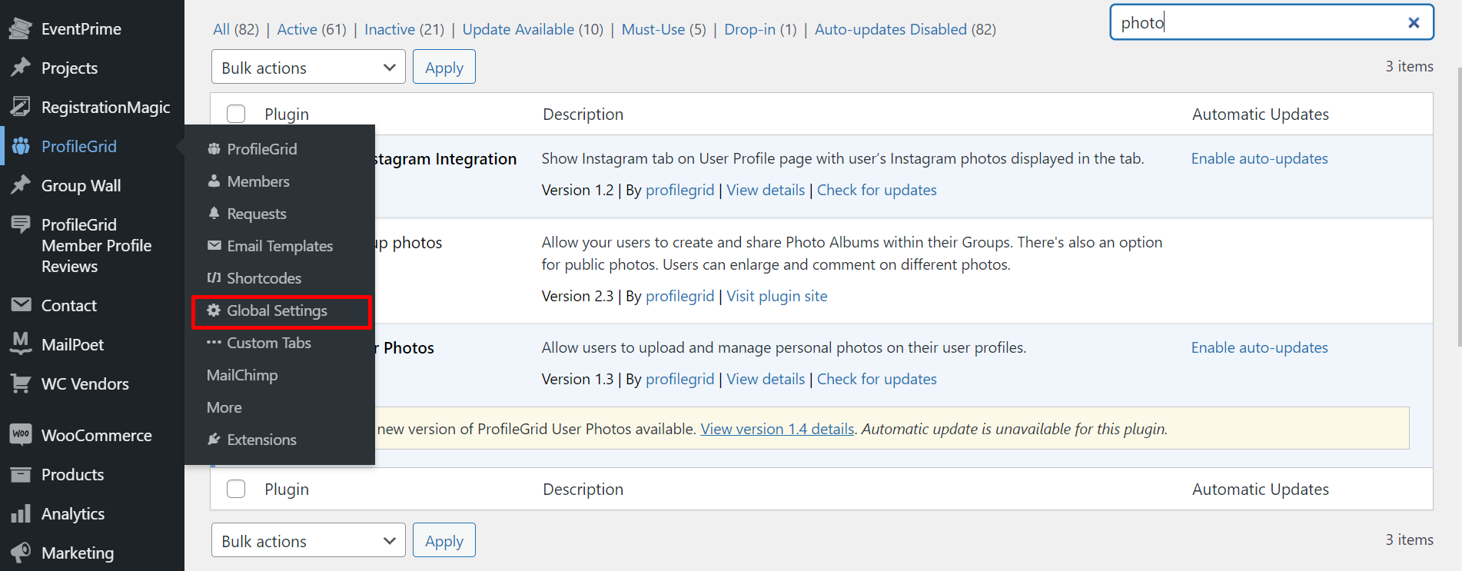The width and height of the screenshot is (1462, 571).
Task: Check the select-all checkbox in table header
Action: (236, 114)
